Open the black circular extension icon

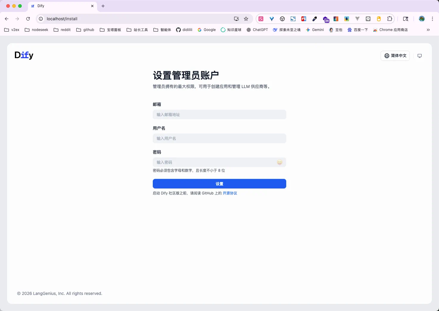click(x=282, y=19)
